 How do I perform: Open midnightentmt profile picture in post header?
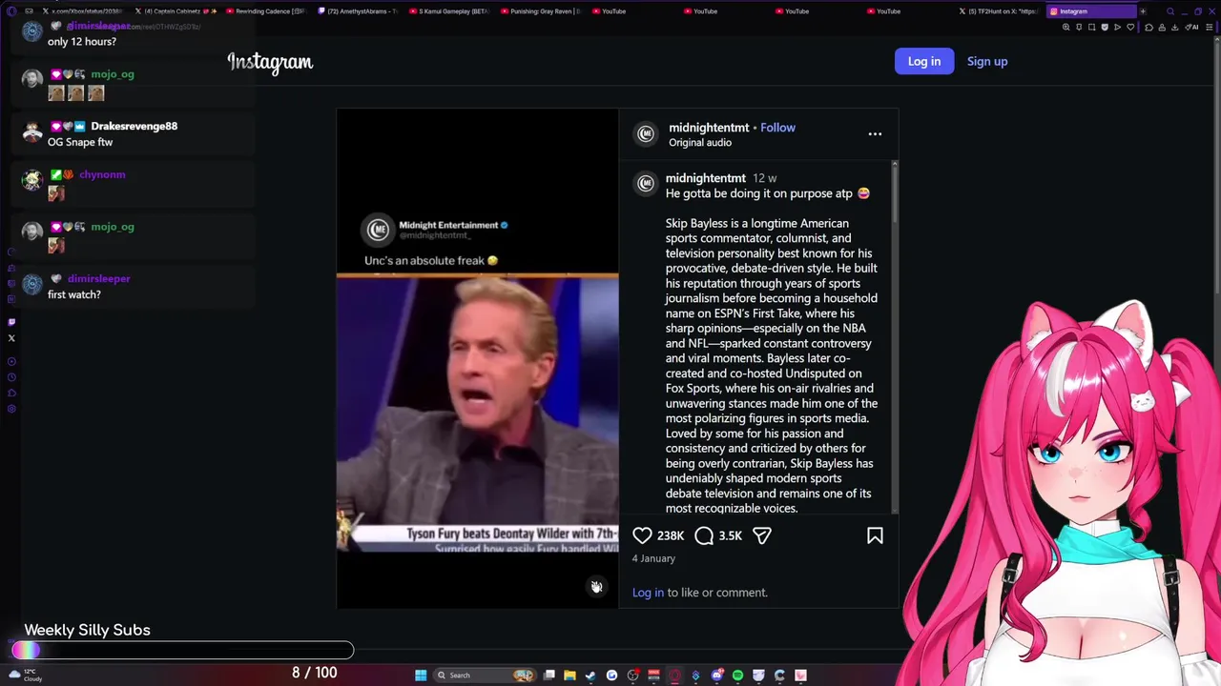pyautogui.click(x=646, y=134)
